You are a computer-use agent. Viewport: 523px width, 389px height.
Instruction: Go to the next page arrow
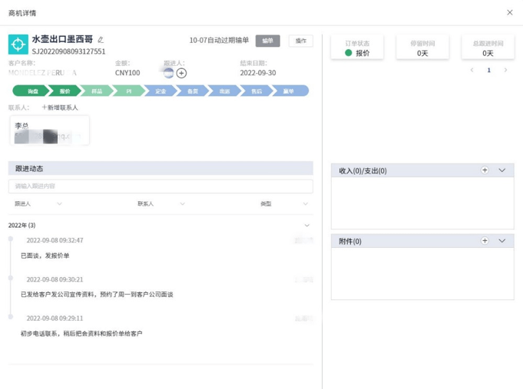505,70
